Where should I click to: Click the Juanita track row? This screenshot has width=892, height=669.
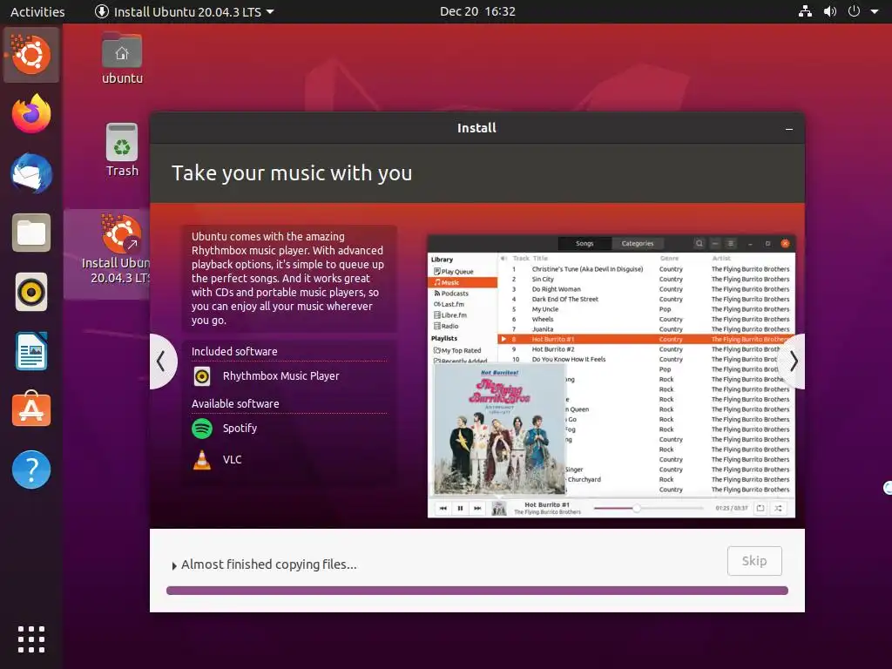(x=645, y=329)
